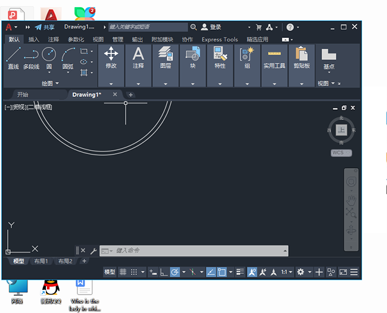
Task: Click the command line customize wrench icon
Action: (93, 251)
